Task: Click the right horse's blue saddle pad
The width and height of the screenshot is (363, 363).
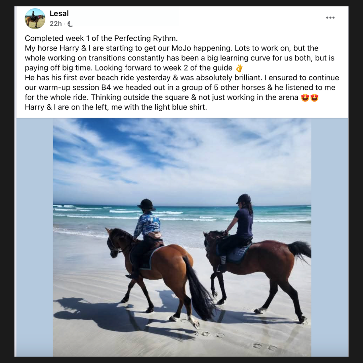Action: [238, 253]
